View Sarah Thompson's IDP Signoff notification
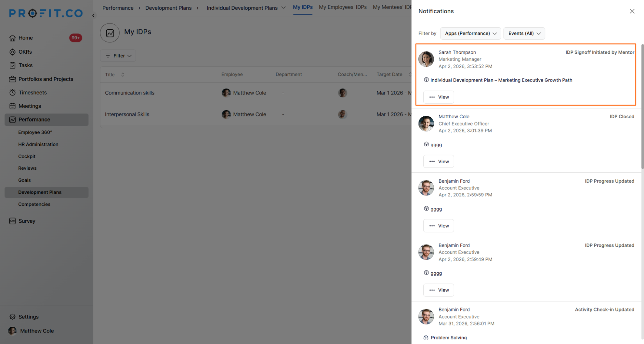Image resolution: width=644 pixels, height=344 pixels. (438, 97)
